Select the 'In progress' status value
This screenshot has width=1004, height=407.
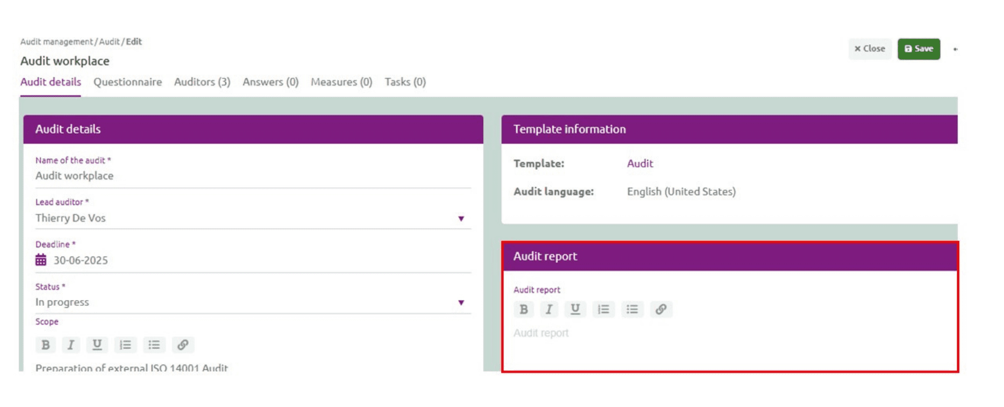point(62,302)
